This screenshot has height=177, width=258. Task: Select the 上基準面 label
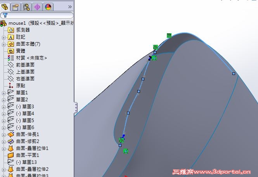[x=25, y=72]
